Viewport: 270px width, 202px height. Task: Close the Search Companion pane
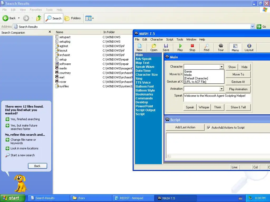click(50, 32)
